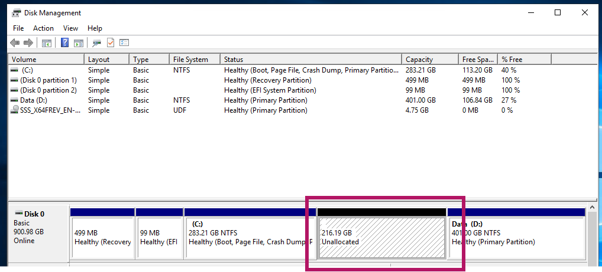This screenshot has width=602, height=272.
Task: Click the drive icon beside Data (D:) row
Action: (x=14, y=100)
